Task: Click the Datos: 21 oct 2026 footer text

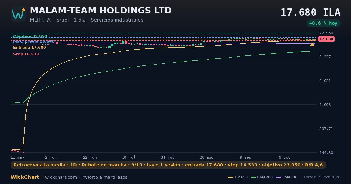Action: pyautogui.click(x=322, y=177)
